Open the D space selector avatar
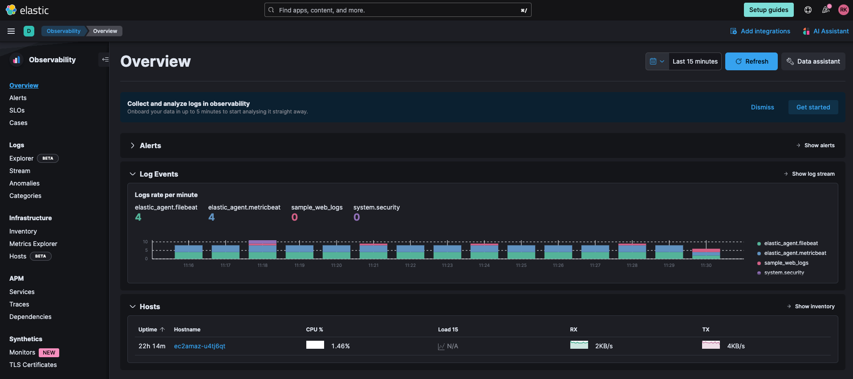 (29, 31)
